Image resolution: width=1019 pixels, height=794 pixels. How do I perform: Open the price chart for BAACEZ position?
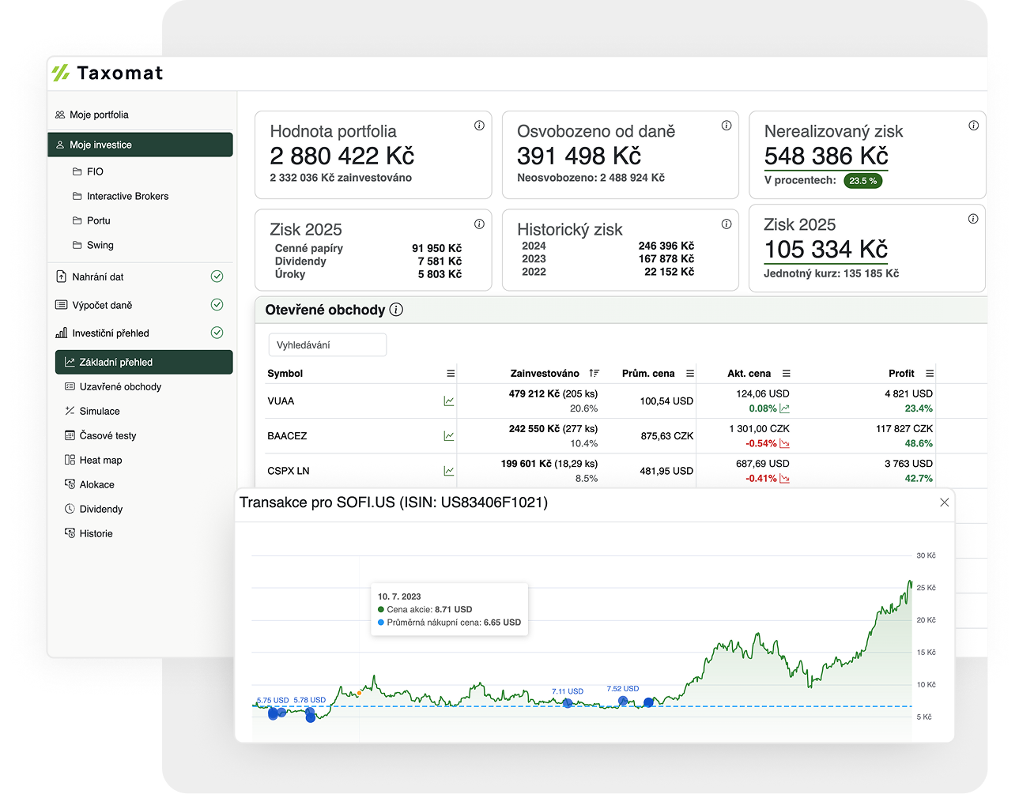(450, 435)
